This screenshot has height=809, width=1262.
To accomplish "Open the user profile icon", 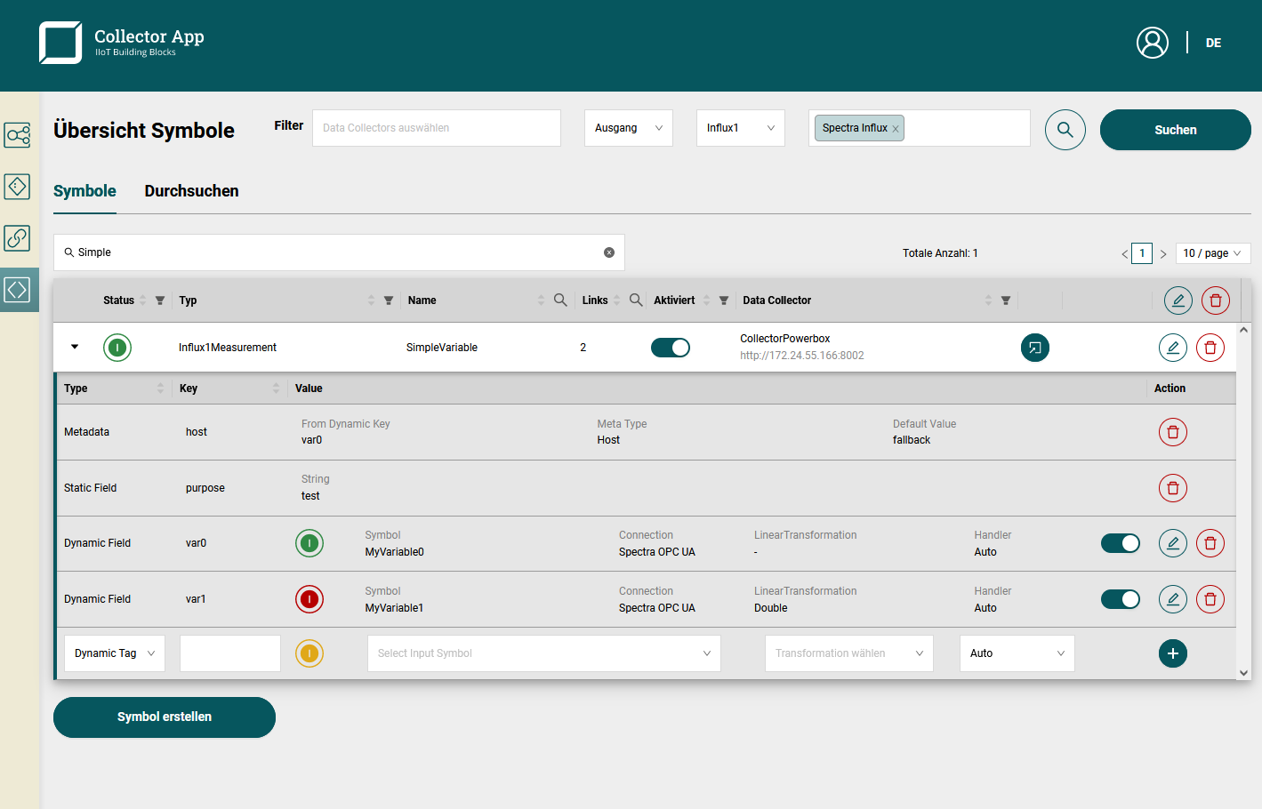I will (x=1152, y=43).
